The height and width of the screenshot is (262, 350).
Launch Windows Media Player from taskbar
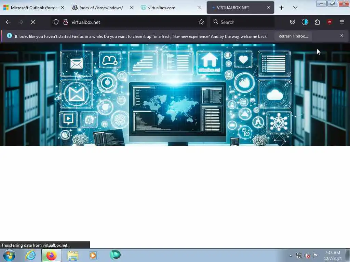click(93, 255)
